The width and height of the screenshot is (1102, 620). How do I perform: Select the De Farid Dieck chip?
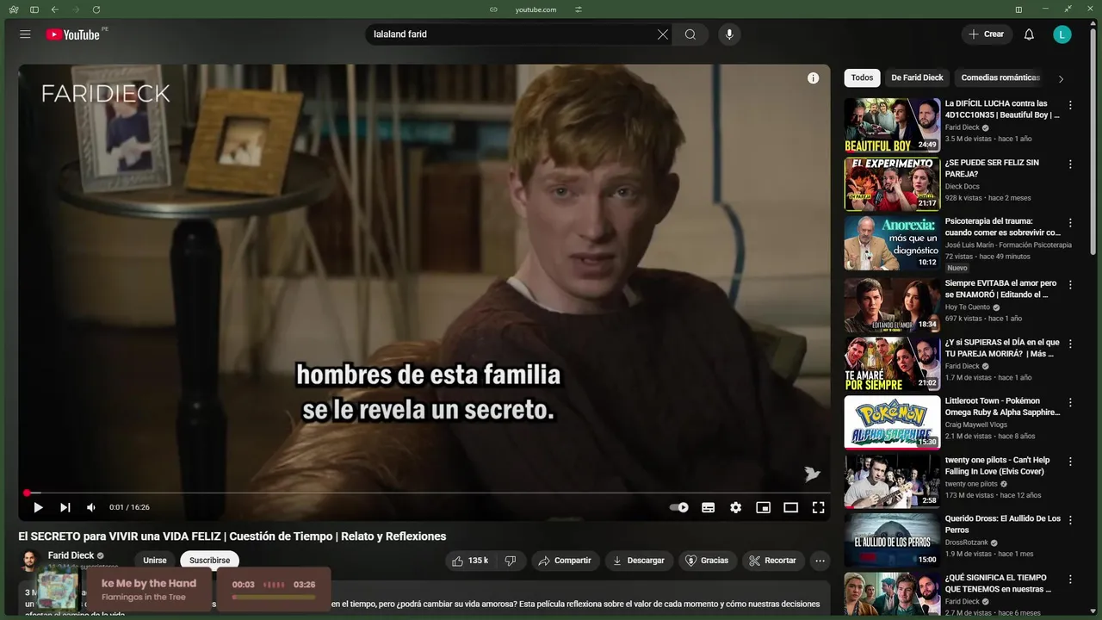point(917,77)
